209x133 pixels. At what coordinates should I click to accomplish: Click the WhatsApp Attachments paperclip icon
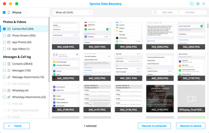coord(9,97)
